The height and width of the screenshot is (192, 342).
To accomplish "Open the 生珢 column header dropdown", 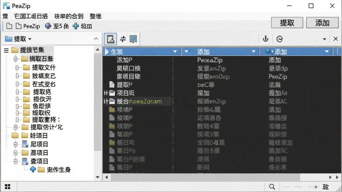I will [175, 52].
